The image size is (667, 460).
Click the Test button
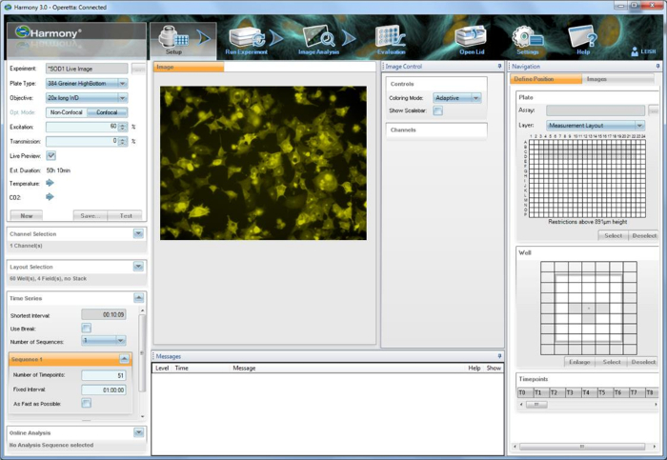click(x=125, y=215)
